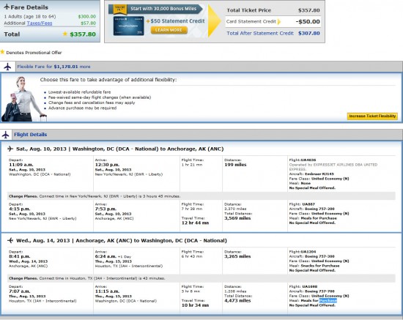The image size is (403, 320).
Task: Click the Sat., Aug. 10, 2013 Washington to Anchorage heading
Action: pyautogui.click(x=119, y=149)
